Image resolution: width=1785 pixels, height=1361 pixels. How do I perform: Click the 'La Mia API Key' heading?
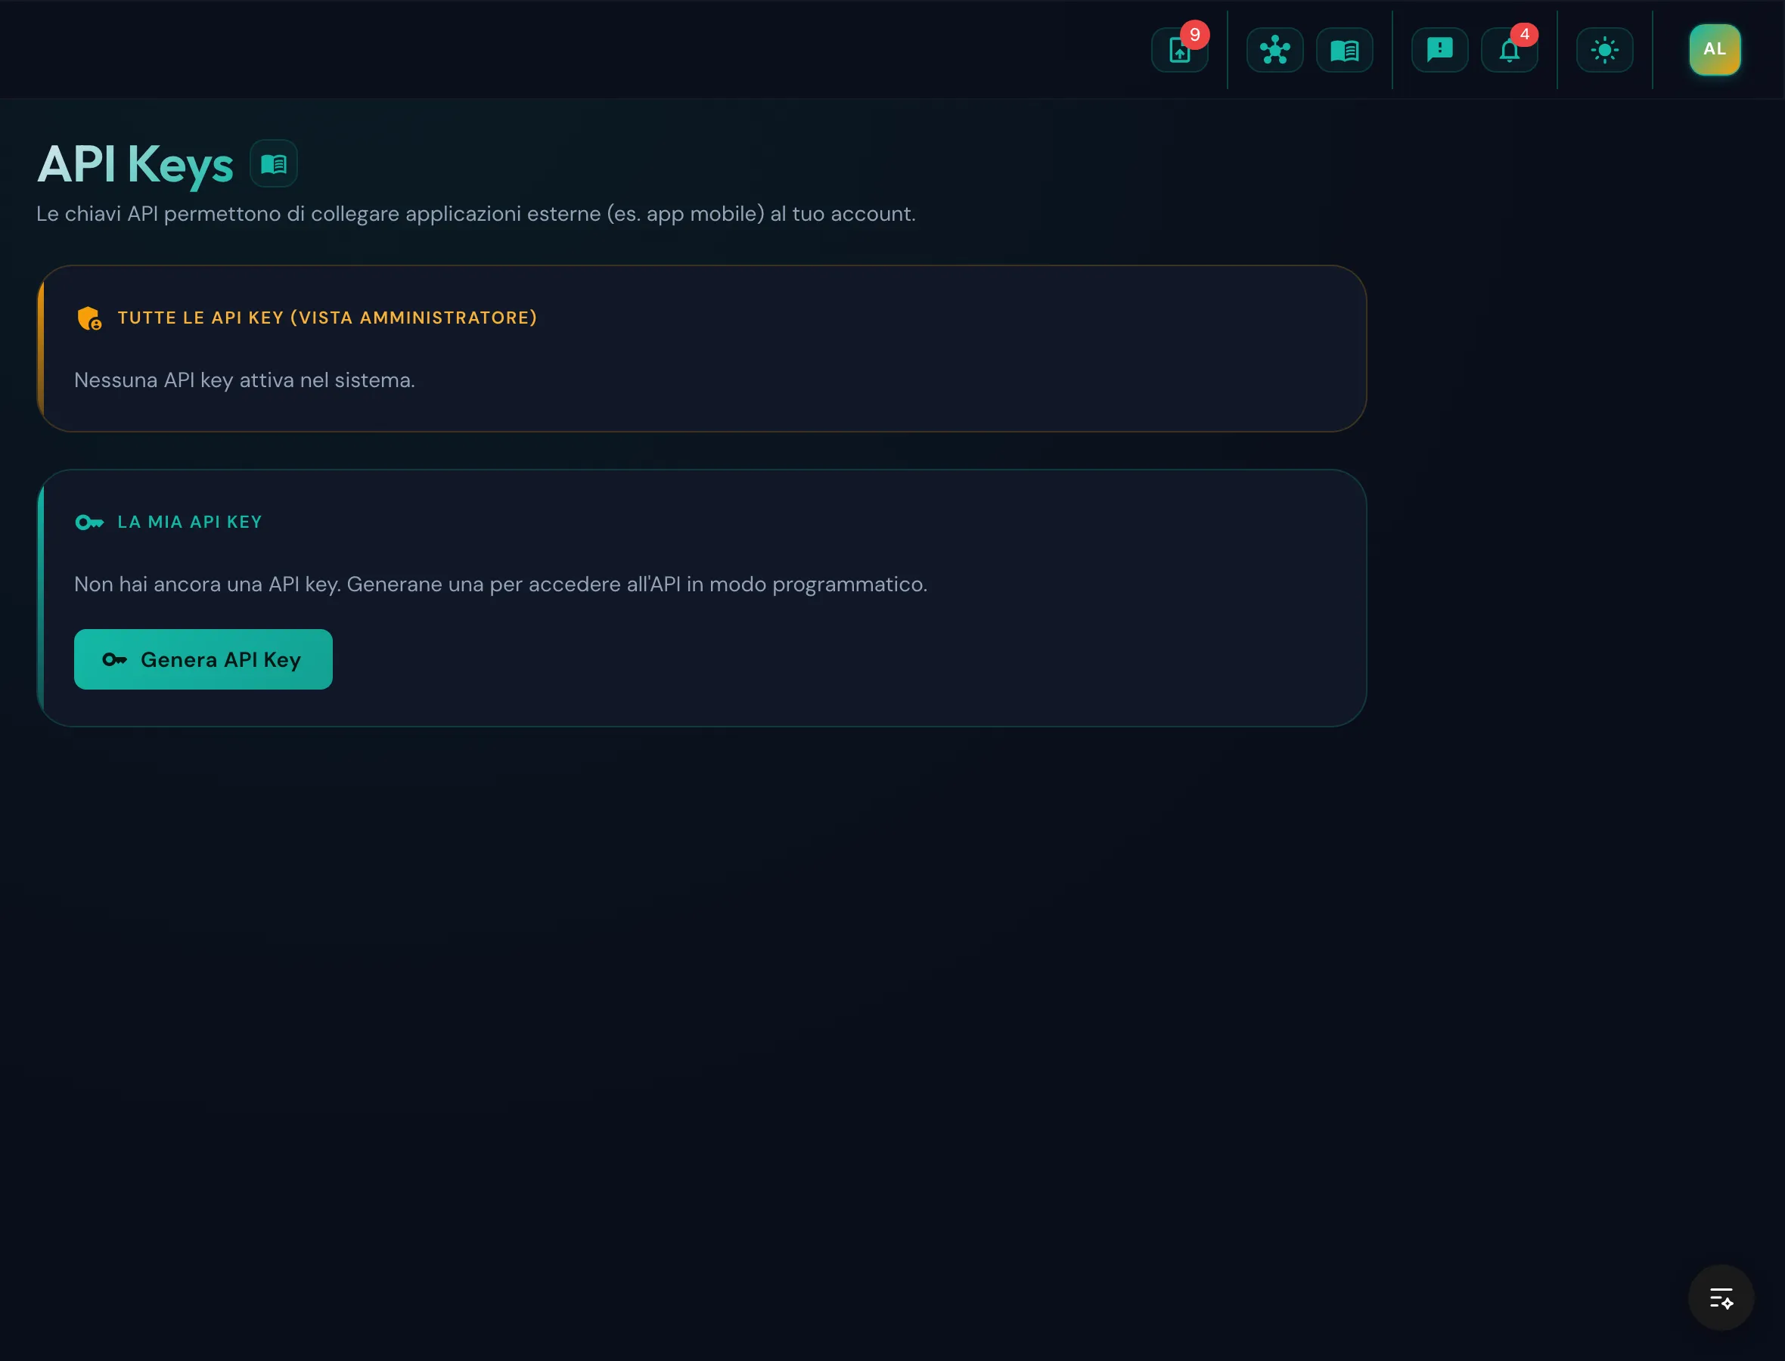pos(190,522)
